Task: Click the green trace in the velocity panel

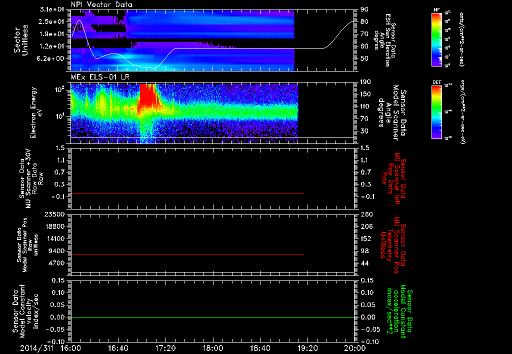Action: pyautogui.click(x=212, y=317)
